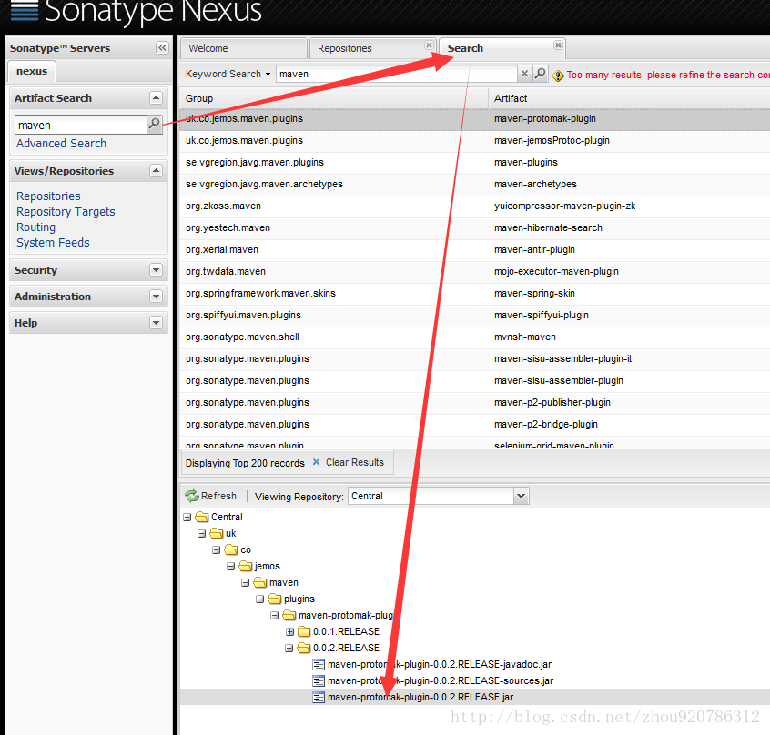The image size is (770, 735).
Task: Click the 0.0.1.RELEASE folder icon
Action: point(305,631)
